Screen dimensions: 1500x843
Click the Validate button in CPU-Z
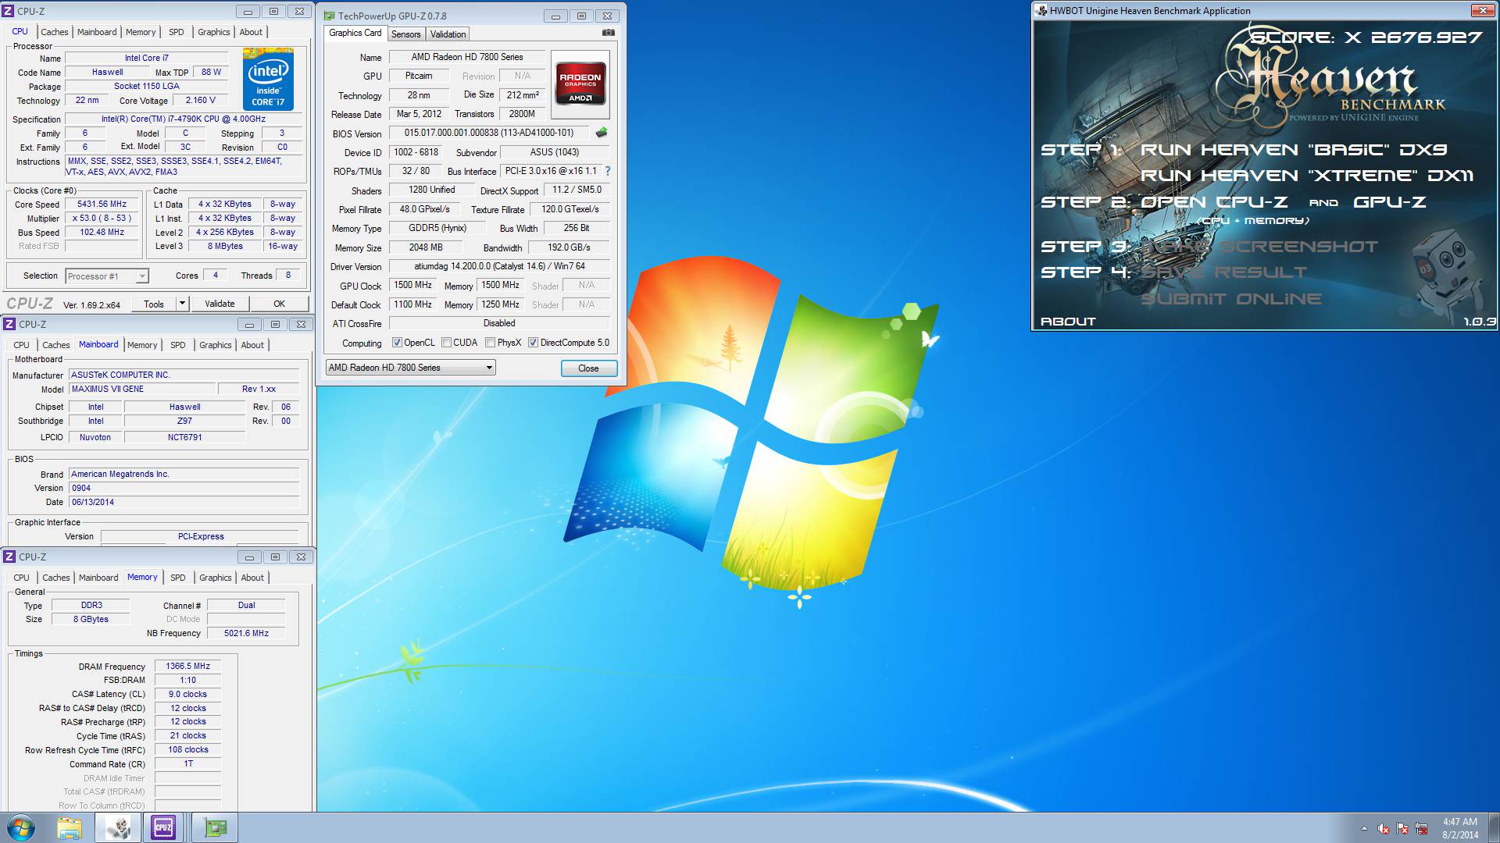220,304
